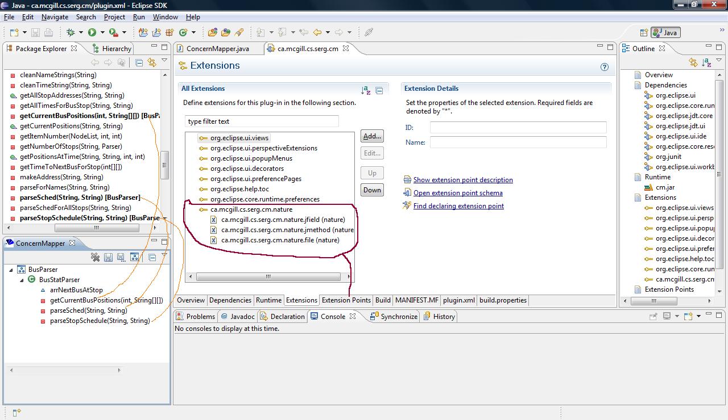Open the New Class dropdown arrow

(x=194, y=32)
